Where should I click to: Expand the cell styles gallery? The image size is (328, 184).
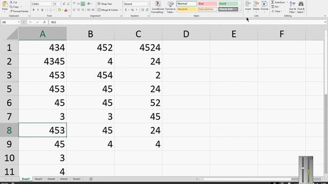(240, 11)
